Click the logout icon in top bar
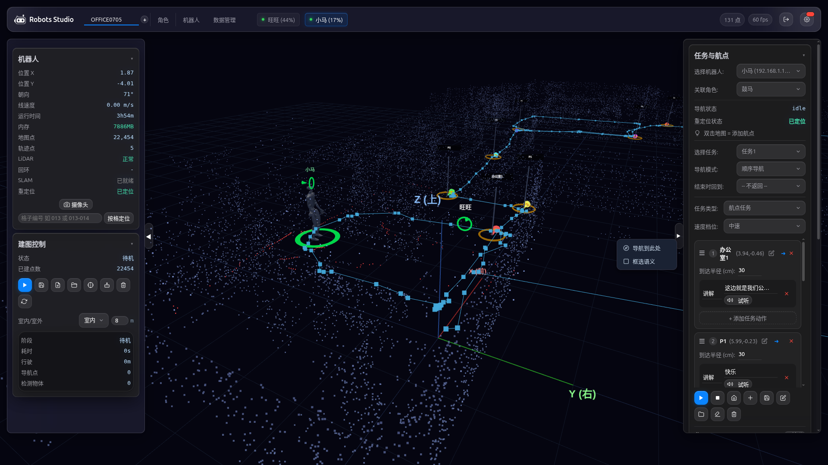The height and width of the screenshot is (465, 828). [x=786, y=19]
